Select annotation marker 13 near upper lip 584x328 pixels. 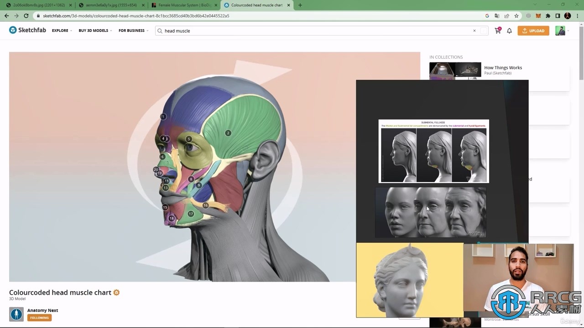[x=166, y=188]
